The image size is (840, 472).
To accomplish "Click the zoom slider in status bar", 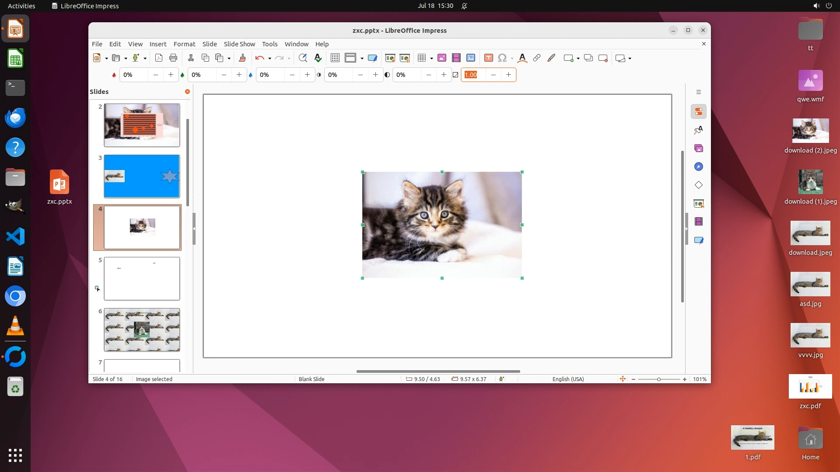I will 659,379.
